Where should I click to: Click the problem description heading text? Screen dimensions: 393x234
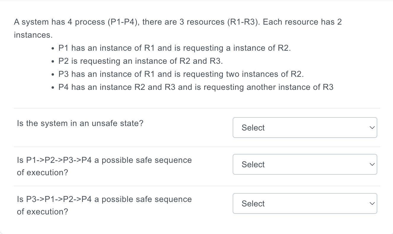pyautogui.click(x=178, y=22)
